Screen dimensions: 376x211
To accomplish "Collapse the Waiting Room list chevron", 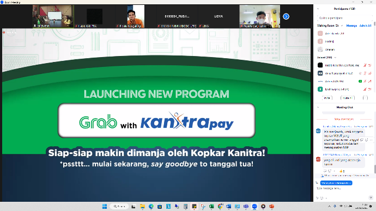I will point(342,26).
